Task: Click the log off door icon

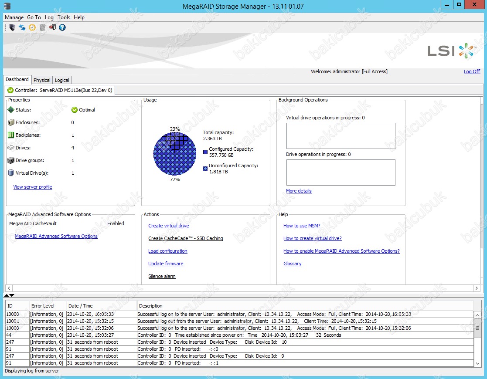Action: pyautogui.click(x=52, y=27)
